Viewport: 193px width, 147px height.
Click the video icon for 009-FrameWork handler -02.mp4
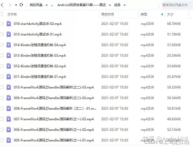coord(9,98)
